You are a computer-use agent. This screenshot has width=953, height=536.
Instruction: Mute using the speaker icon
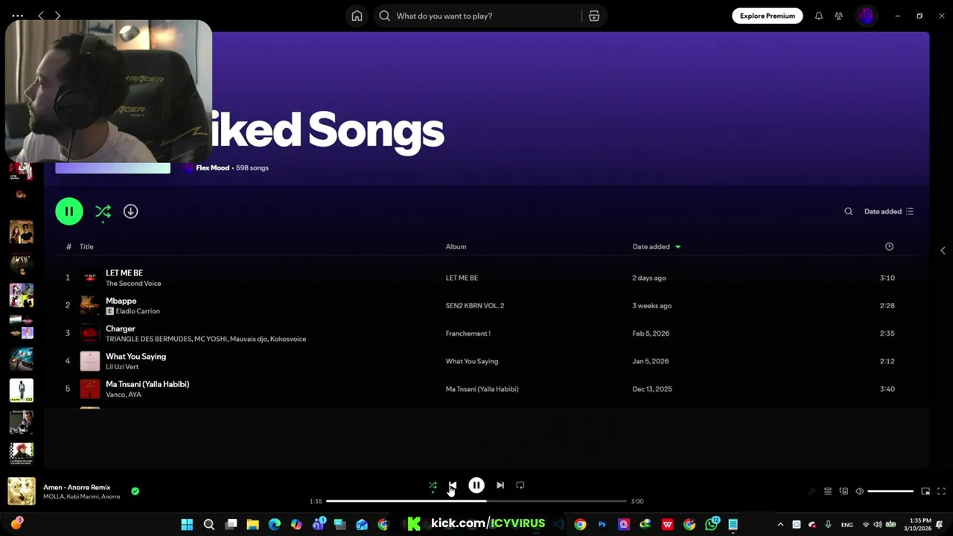tap(859, 491)
